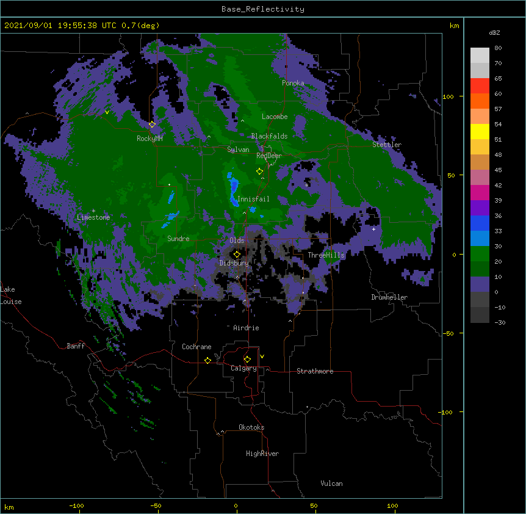Click the 50 tick on bottom axis
The width and height of the screenshot is (526, 514).
click(x=314, y=506)
